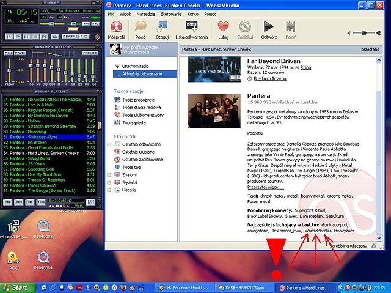Click Winamp play button
Image resolution: width=391 pixels, height=293 pixels.
(x=18, y=37)
